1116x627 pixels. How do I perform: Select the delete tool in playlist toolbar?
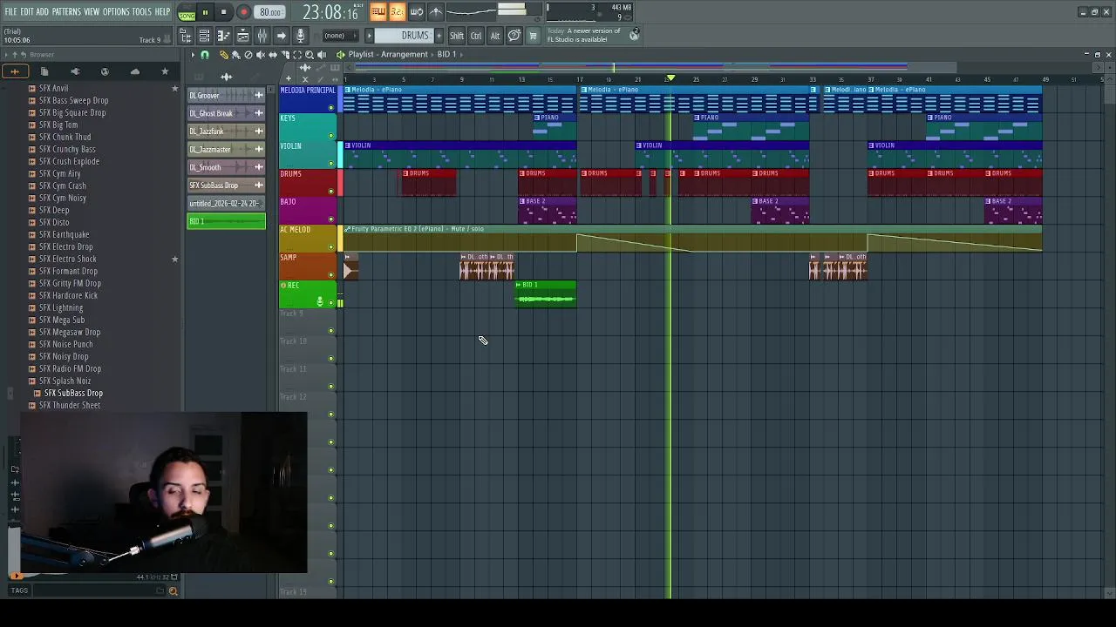(248, 55)
